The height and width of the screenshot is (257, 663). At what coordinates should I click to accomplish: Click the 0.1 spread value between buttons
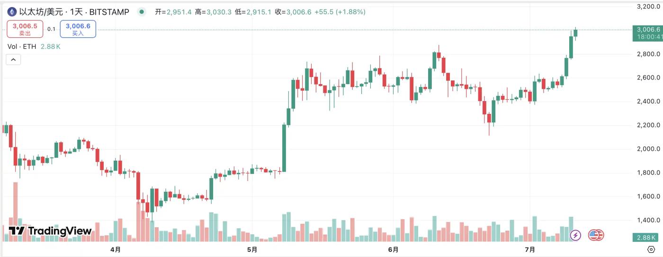[52, 29]
